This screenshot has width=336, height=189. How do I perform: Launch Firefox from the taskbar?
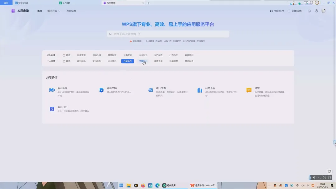(x=143, y=185)
